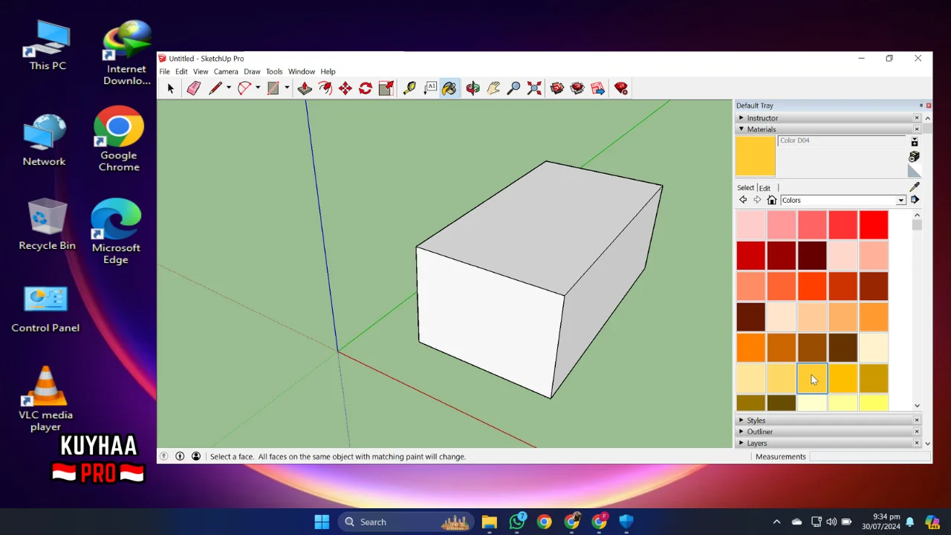Click the current material preview thumbnail
The image size is (951, 535).
(755, 156)
